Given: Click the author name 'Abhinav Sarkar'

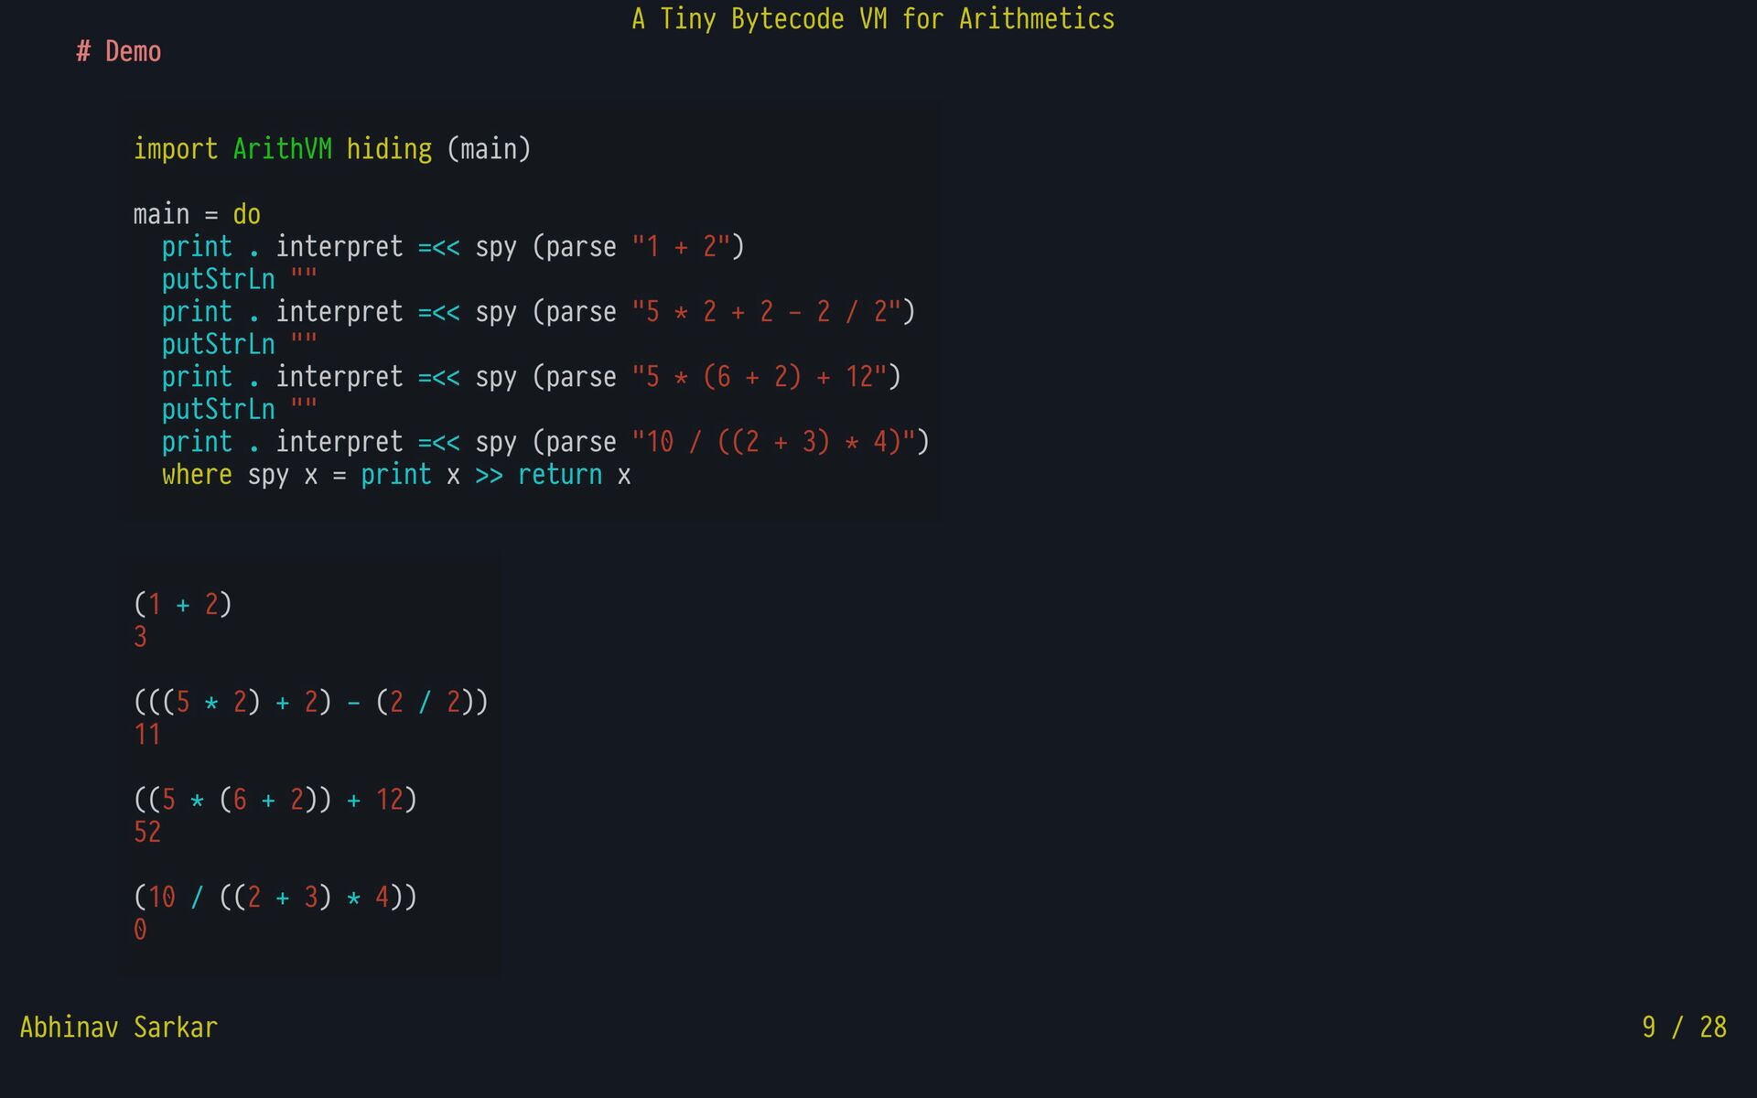Looking at the screenshot, I should point(118,1028).
